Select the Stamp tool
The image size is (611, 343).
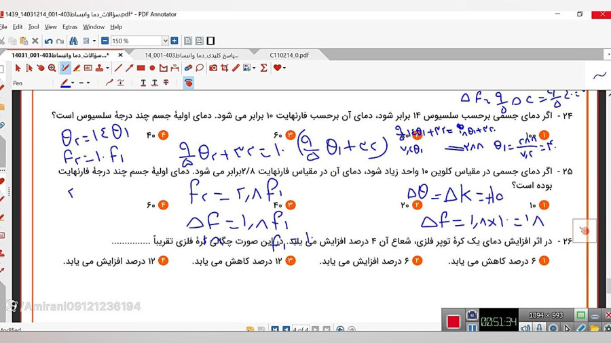click(99, 68)
